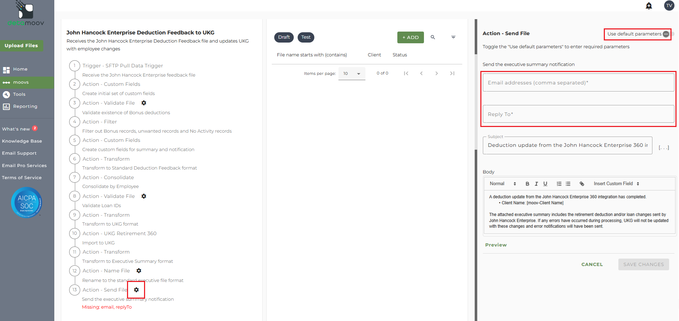679x321 pixels.
Task: Click CANCEL button
Action: pos(592,265)
